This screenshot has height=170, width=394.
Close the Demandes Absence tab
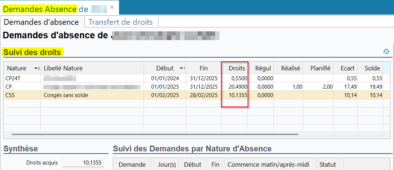coord(112,7)
